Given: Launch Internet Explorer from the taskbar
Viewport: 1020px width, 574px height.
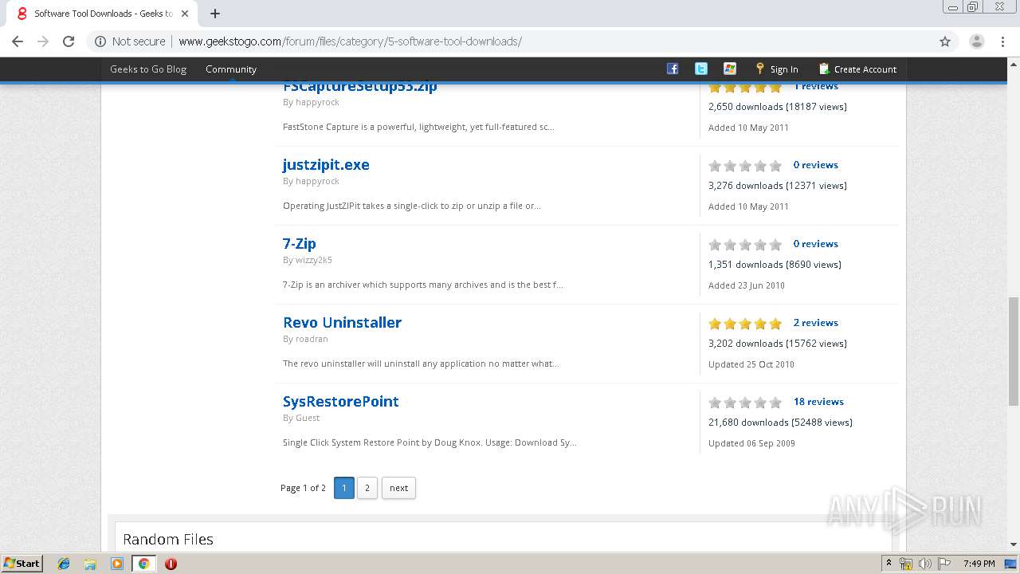Looking at the screenshot, I should [x=64, y=564].
